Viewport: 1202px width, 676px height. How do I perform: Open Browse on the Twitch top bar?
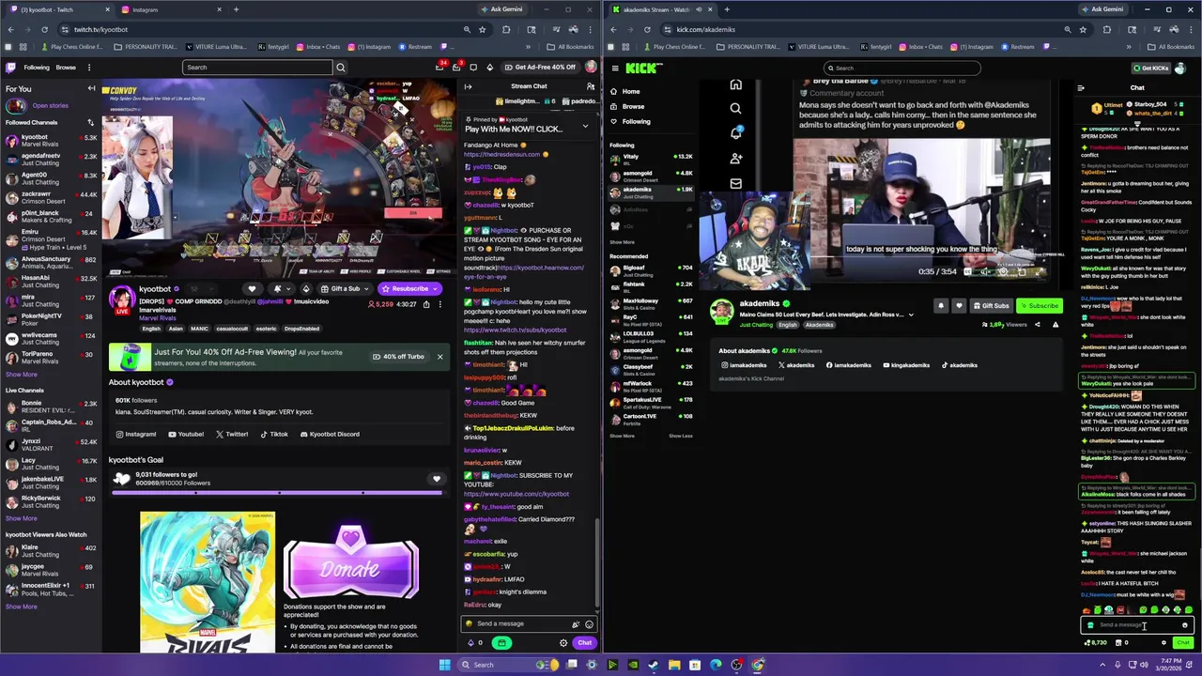66,68
